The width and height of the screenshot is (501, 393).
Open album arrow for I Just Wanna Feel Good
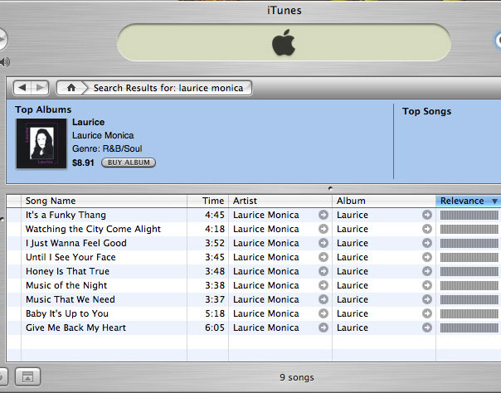[427, 243]
